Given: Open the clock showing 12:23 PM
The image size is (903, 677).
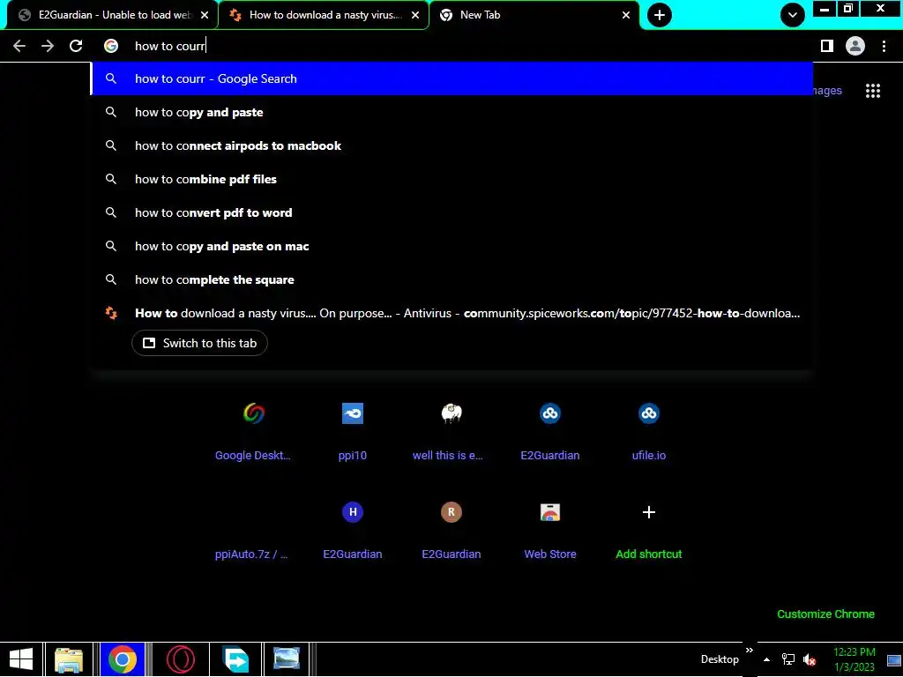Looking at the screenshot, I should pos(854,659).
